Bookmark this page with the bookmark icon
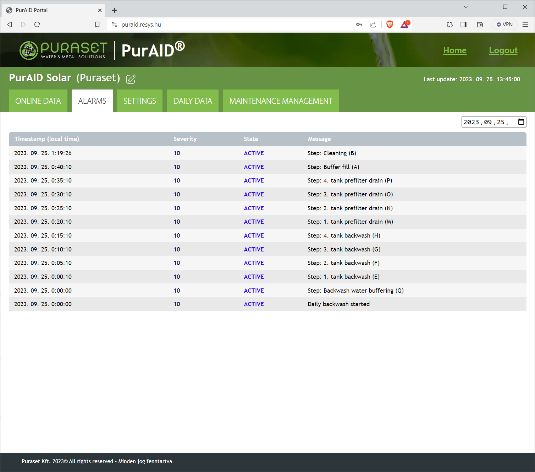The height and width of the screenshot is (472, 535). tap(97, 25)
